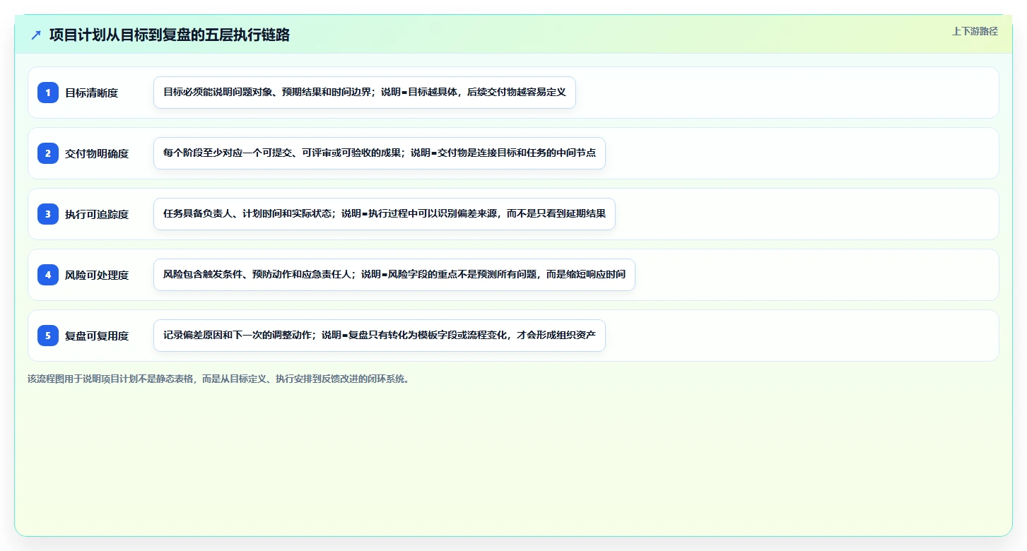Click the 上下游路径 label in the header

click(x=975, y=31)
